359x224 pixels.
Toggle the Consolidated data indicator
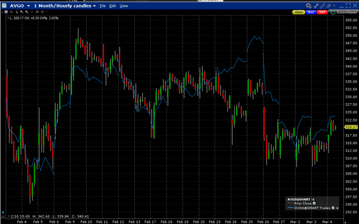[x=333, y=12]
